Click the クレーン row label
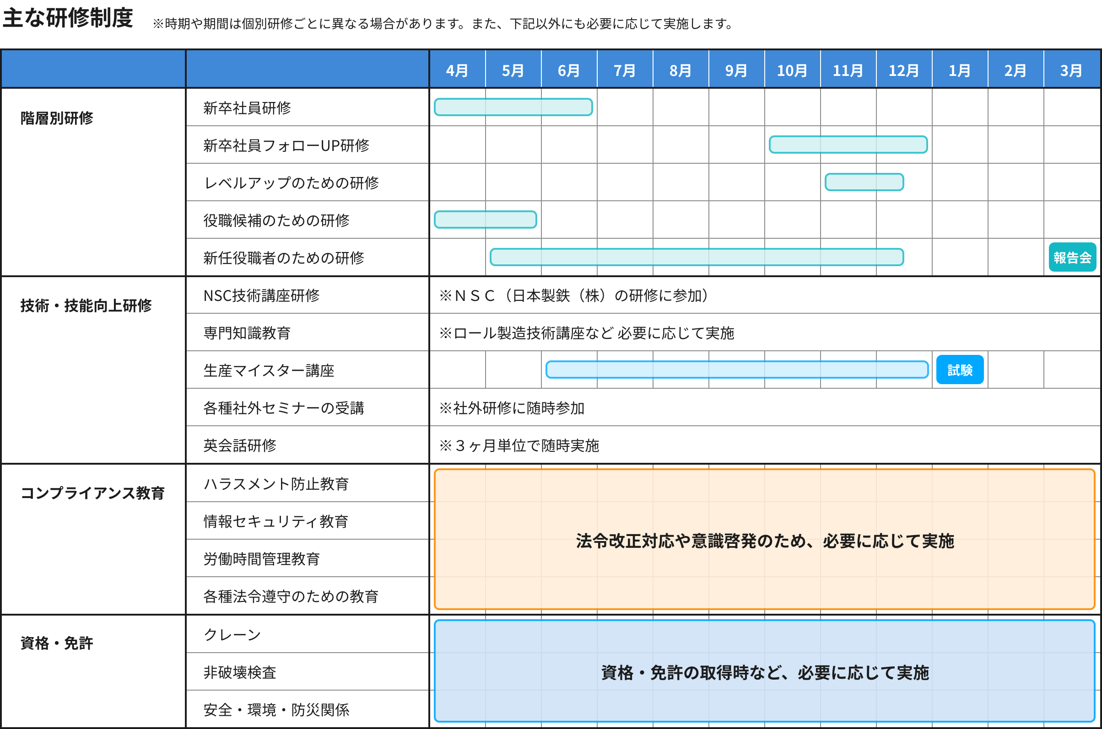Viewport: 1102px width, 729px height. pos(232,634)
